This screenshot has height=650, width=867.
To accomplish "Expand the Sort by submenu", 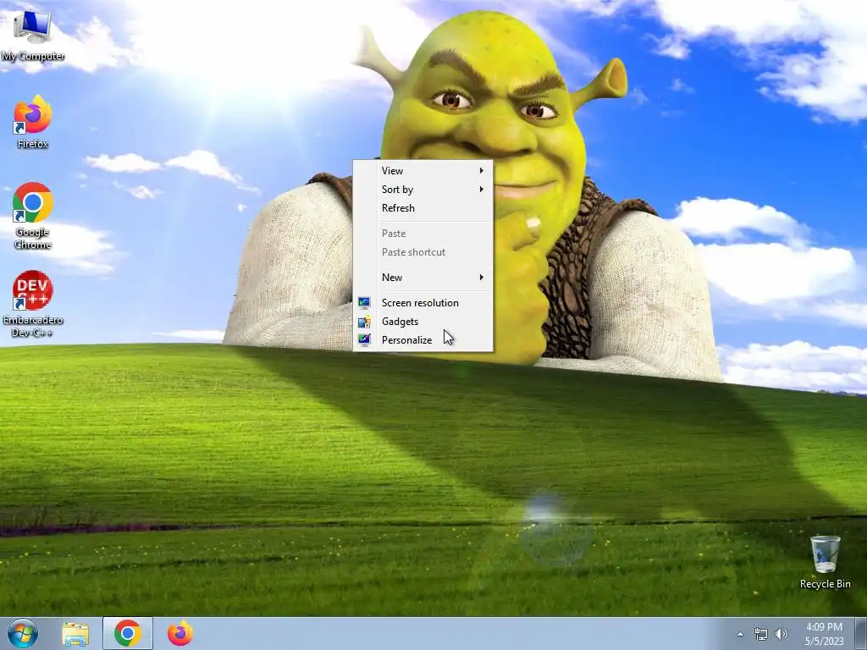I will (423, 190).
